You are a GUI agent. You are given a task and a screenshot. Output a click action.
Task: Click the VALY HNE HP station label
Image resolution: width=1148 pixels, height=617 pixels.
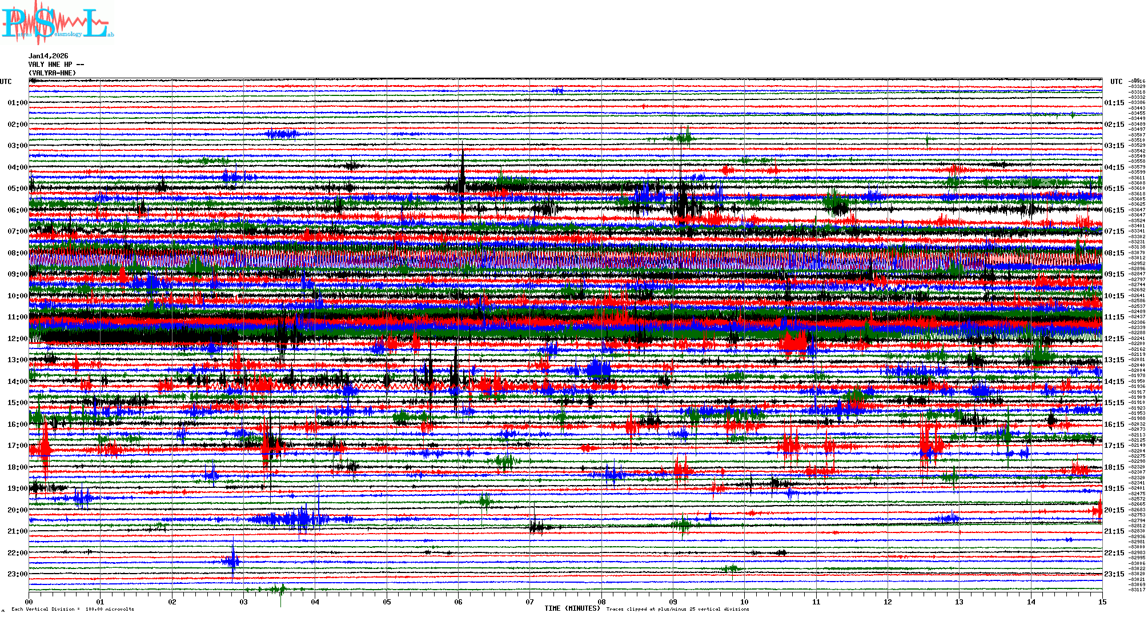[x=55, y=65]
